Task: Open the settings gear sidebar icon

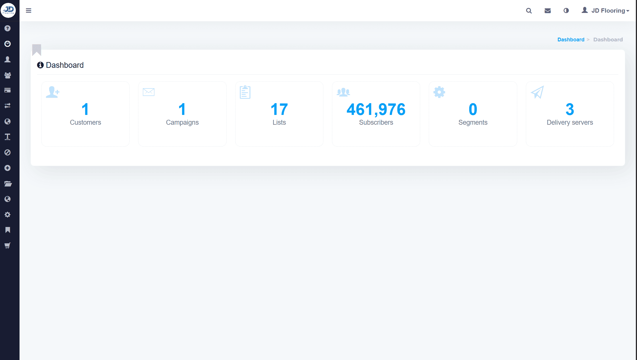Action: 8,215
